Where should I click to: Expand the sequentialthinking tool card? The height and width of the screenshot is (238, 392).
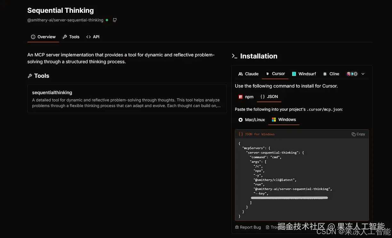[127, 99]
